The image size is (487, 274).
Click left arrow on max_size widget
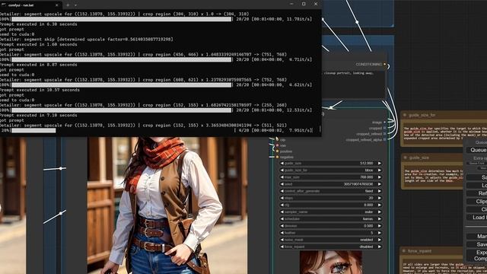click(x=282, y=177)
